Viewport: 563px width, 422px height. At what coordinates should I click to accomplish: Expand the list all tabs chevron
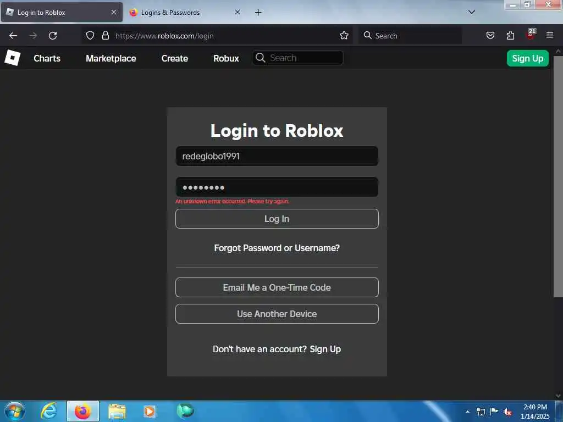472,12
